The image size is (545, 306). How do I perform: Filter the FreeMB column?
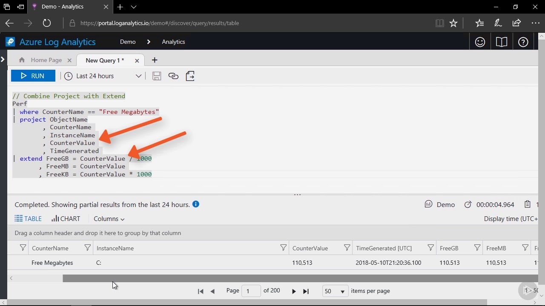click(x=525, y=248)
